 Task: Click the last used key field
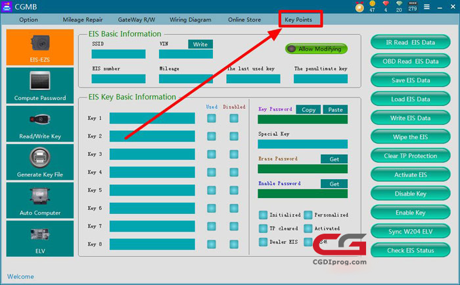[253, 79]
